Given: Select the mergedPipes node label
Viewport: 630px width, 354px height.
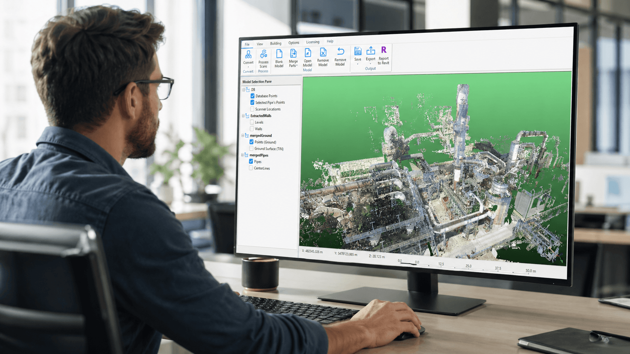Looking at the screenshot, I should coord(259,155).
